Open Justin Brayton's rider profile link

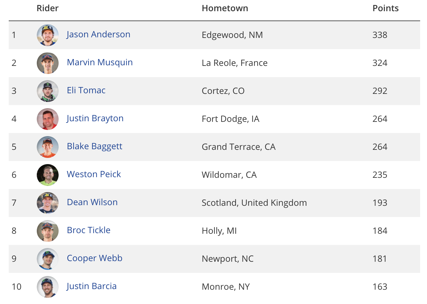tap(95, 118)
